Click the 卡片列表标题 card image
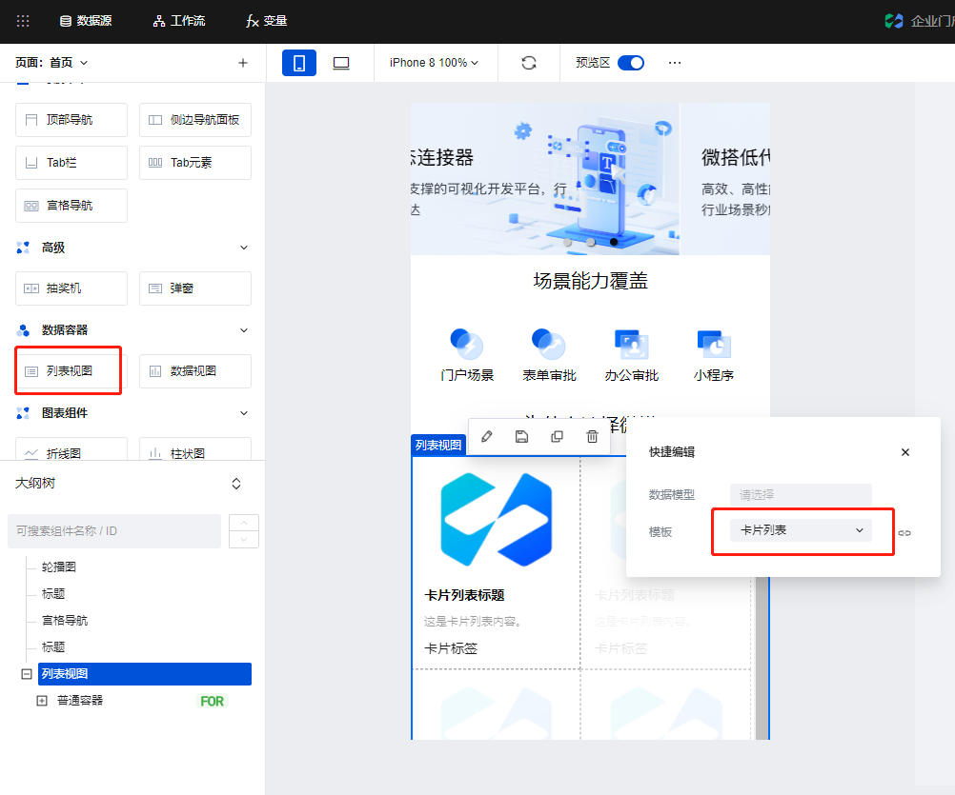 coord(497,520)
